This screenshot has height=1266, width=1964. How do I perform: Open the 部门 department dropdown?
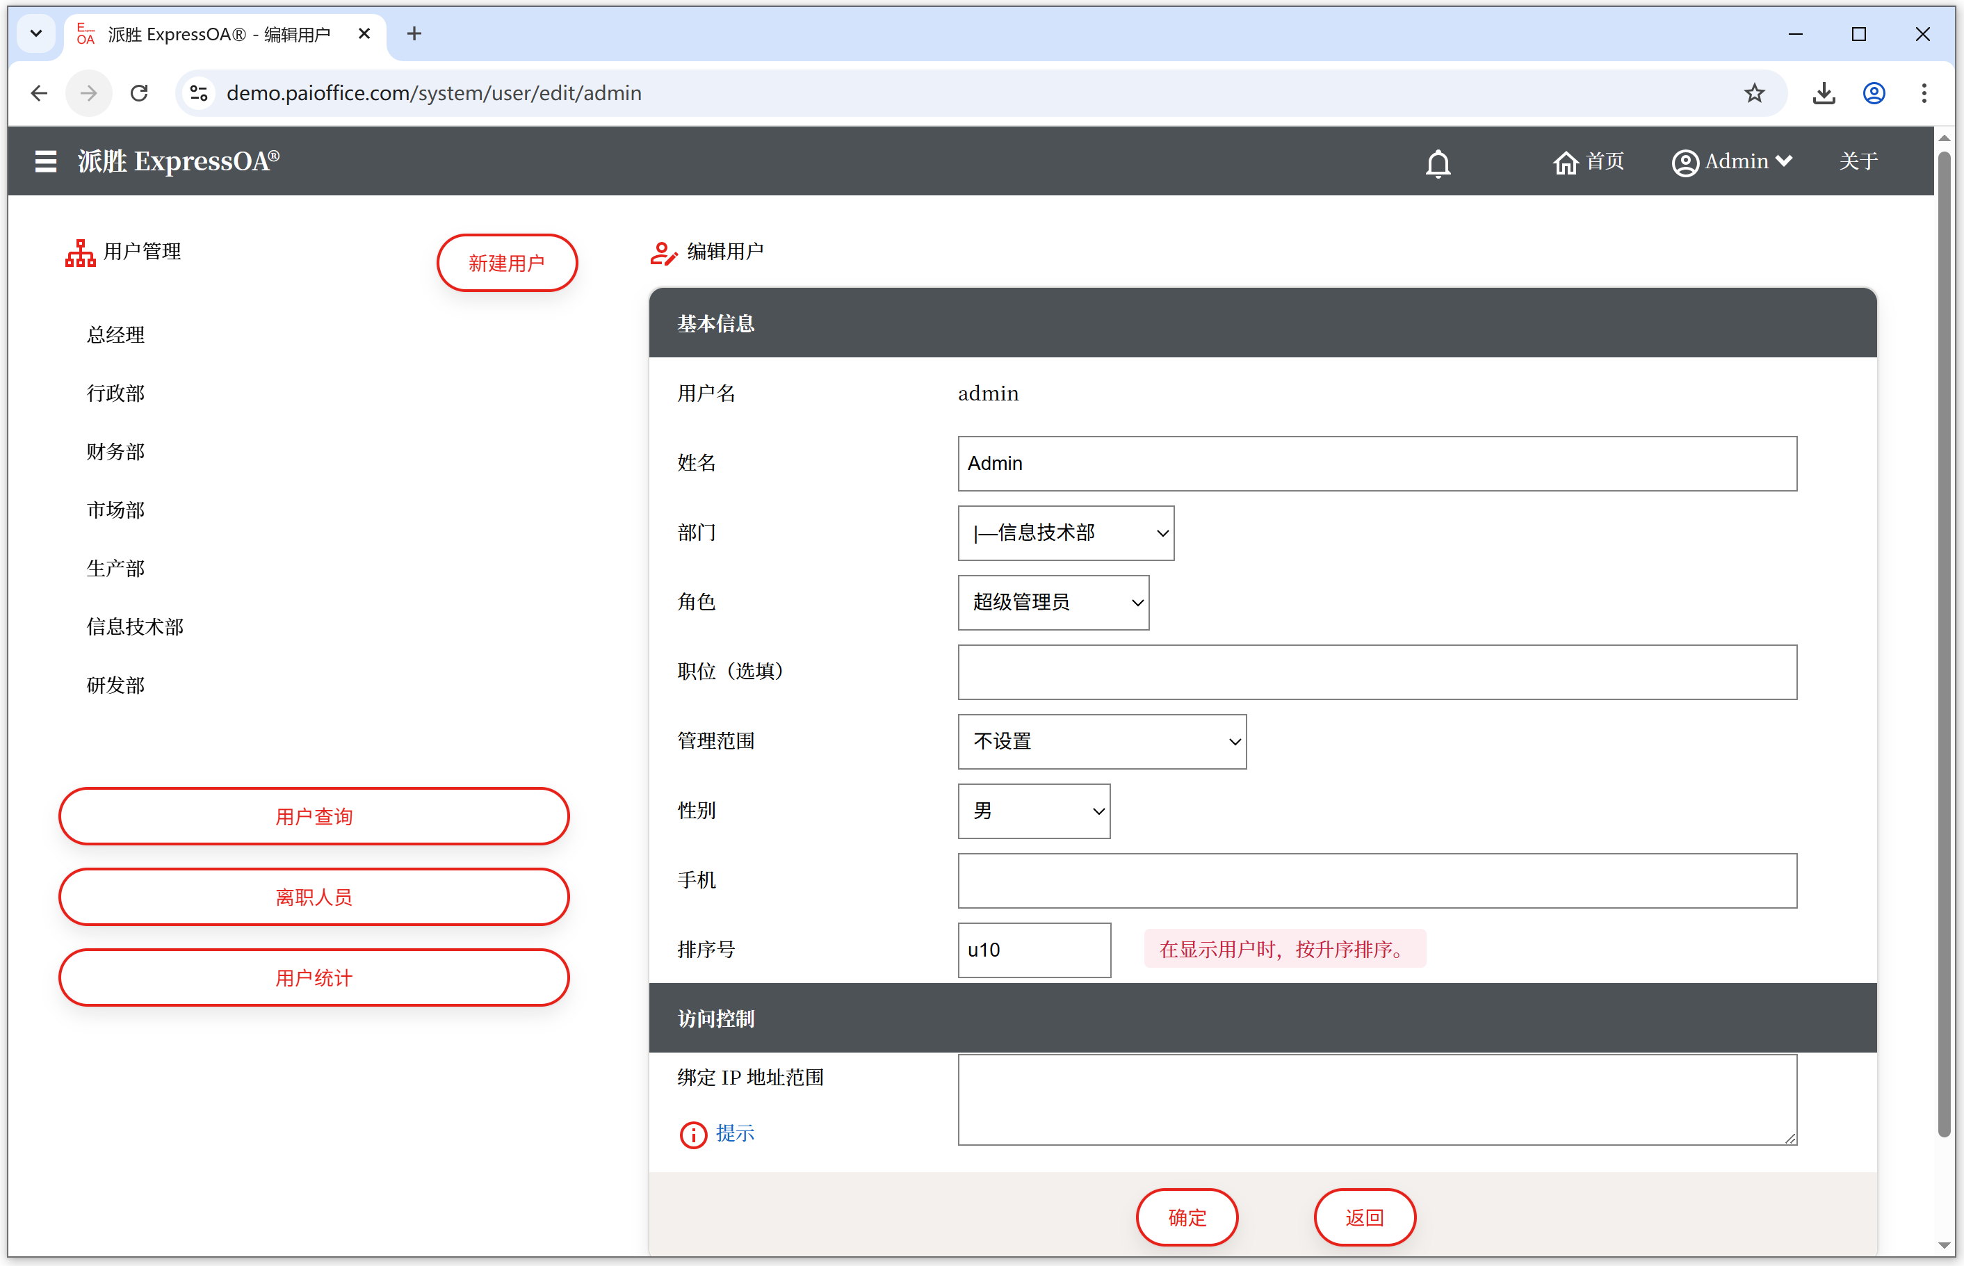[1066, 533]
